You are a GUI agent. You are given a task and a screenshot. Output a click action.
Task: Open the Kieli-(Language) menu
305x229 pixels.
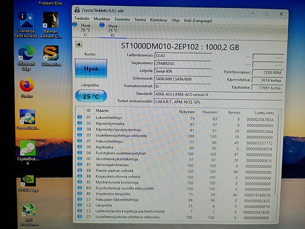point(198,21)
